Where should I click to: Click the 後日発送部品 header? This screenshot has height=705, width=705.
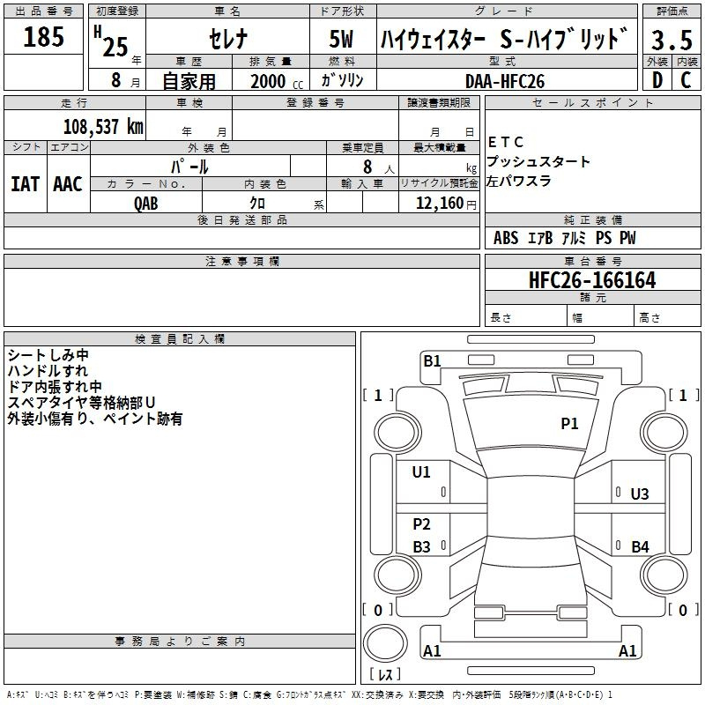[241, 219]
